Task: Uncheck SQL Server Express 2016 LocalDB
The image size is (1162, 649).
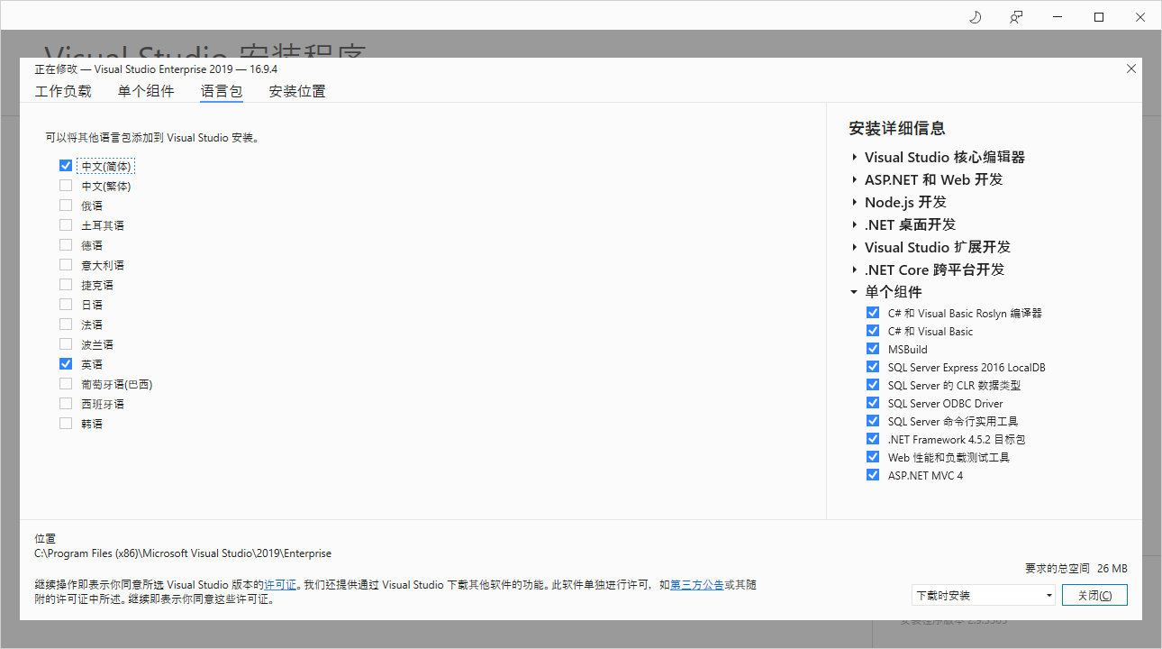Action: 872,367
